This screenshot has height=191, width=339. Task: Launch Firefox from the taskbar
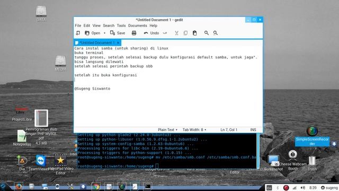pos(19,186)
